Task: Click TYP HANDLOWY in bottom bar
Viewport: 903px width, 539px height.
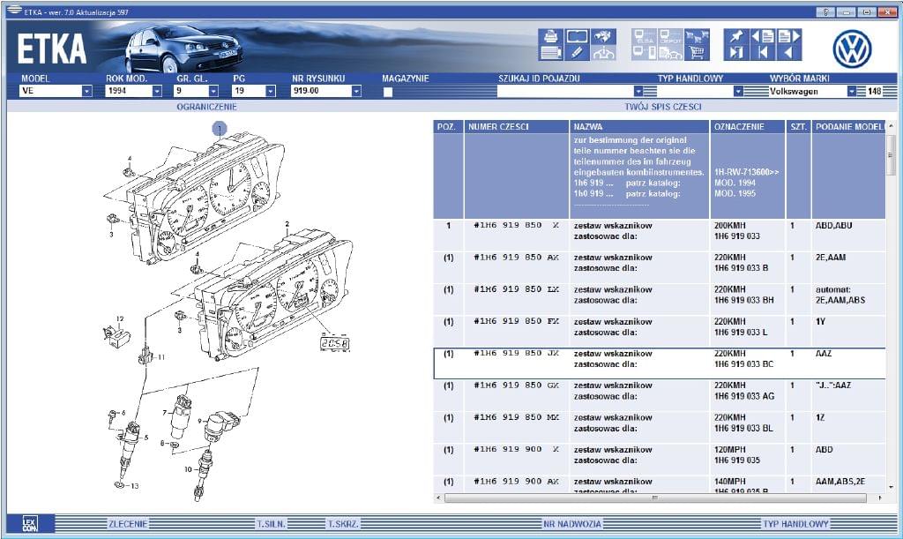Action: (795, 523)
